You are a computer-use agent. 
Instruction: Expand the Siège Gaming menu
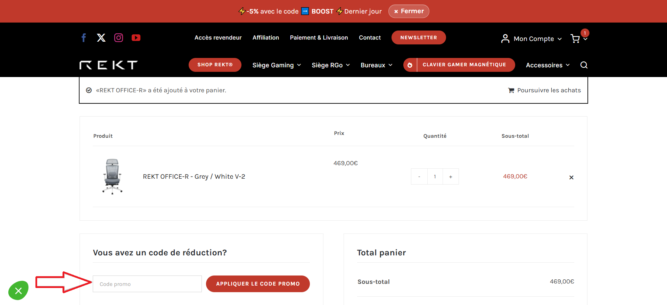click(277, 65)
